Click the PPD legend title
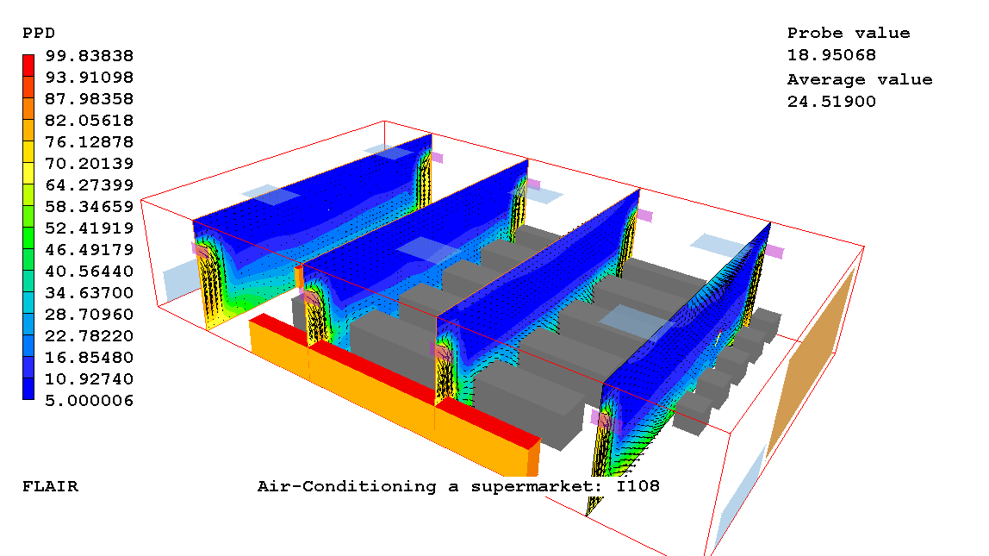The height and width of the screenshot is (556, 989). pos(39,33)
